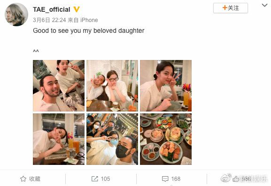Click the thumbs-up like icon
This screenshot has width=271, height=186.
236,179
